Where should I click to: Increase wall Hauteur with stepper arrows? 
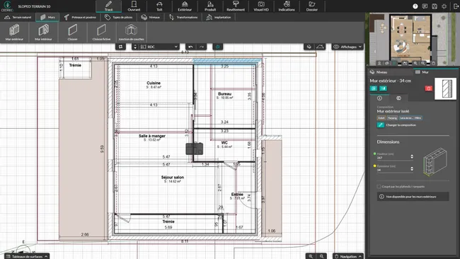(x=412, y=156)
